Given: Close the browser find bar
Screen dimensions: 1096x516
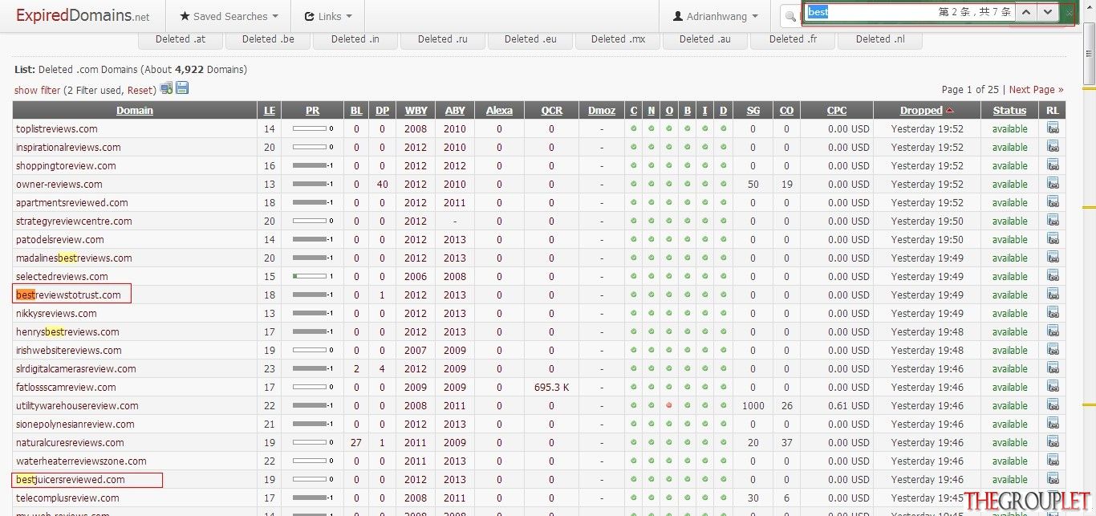Looking at the screenshot, I should 1069,12.
